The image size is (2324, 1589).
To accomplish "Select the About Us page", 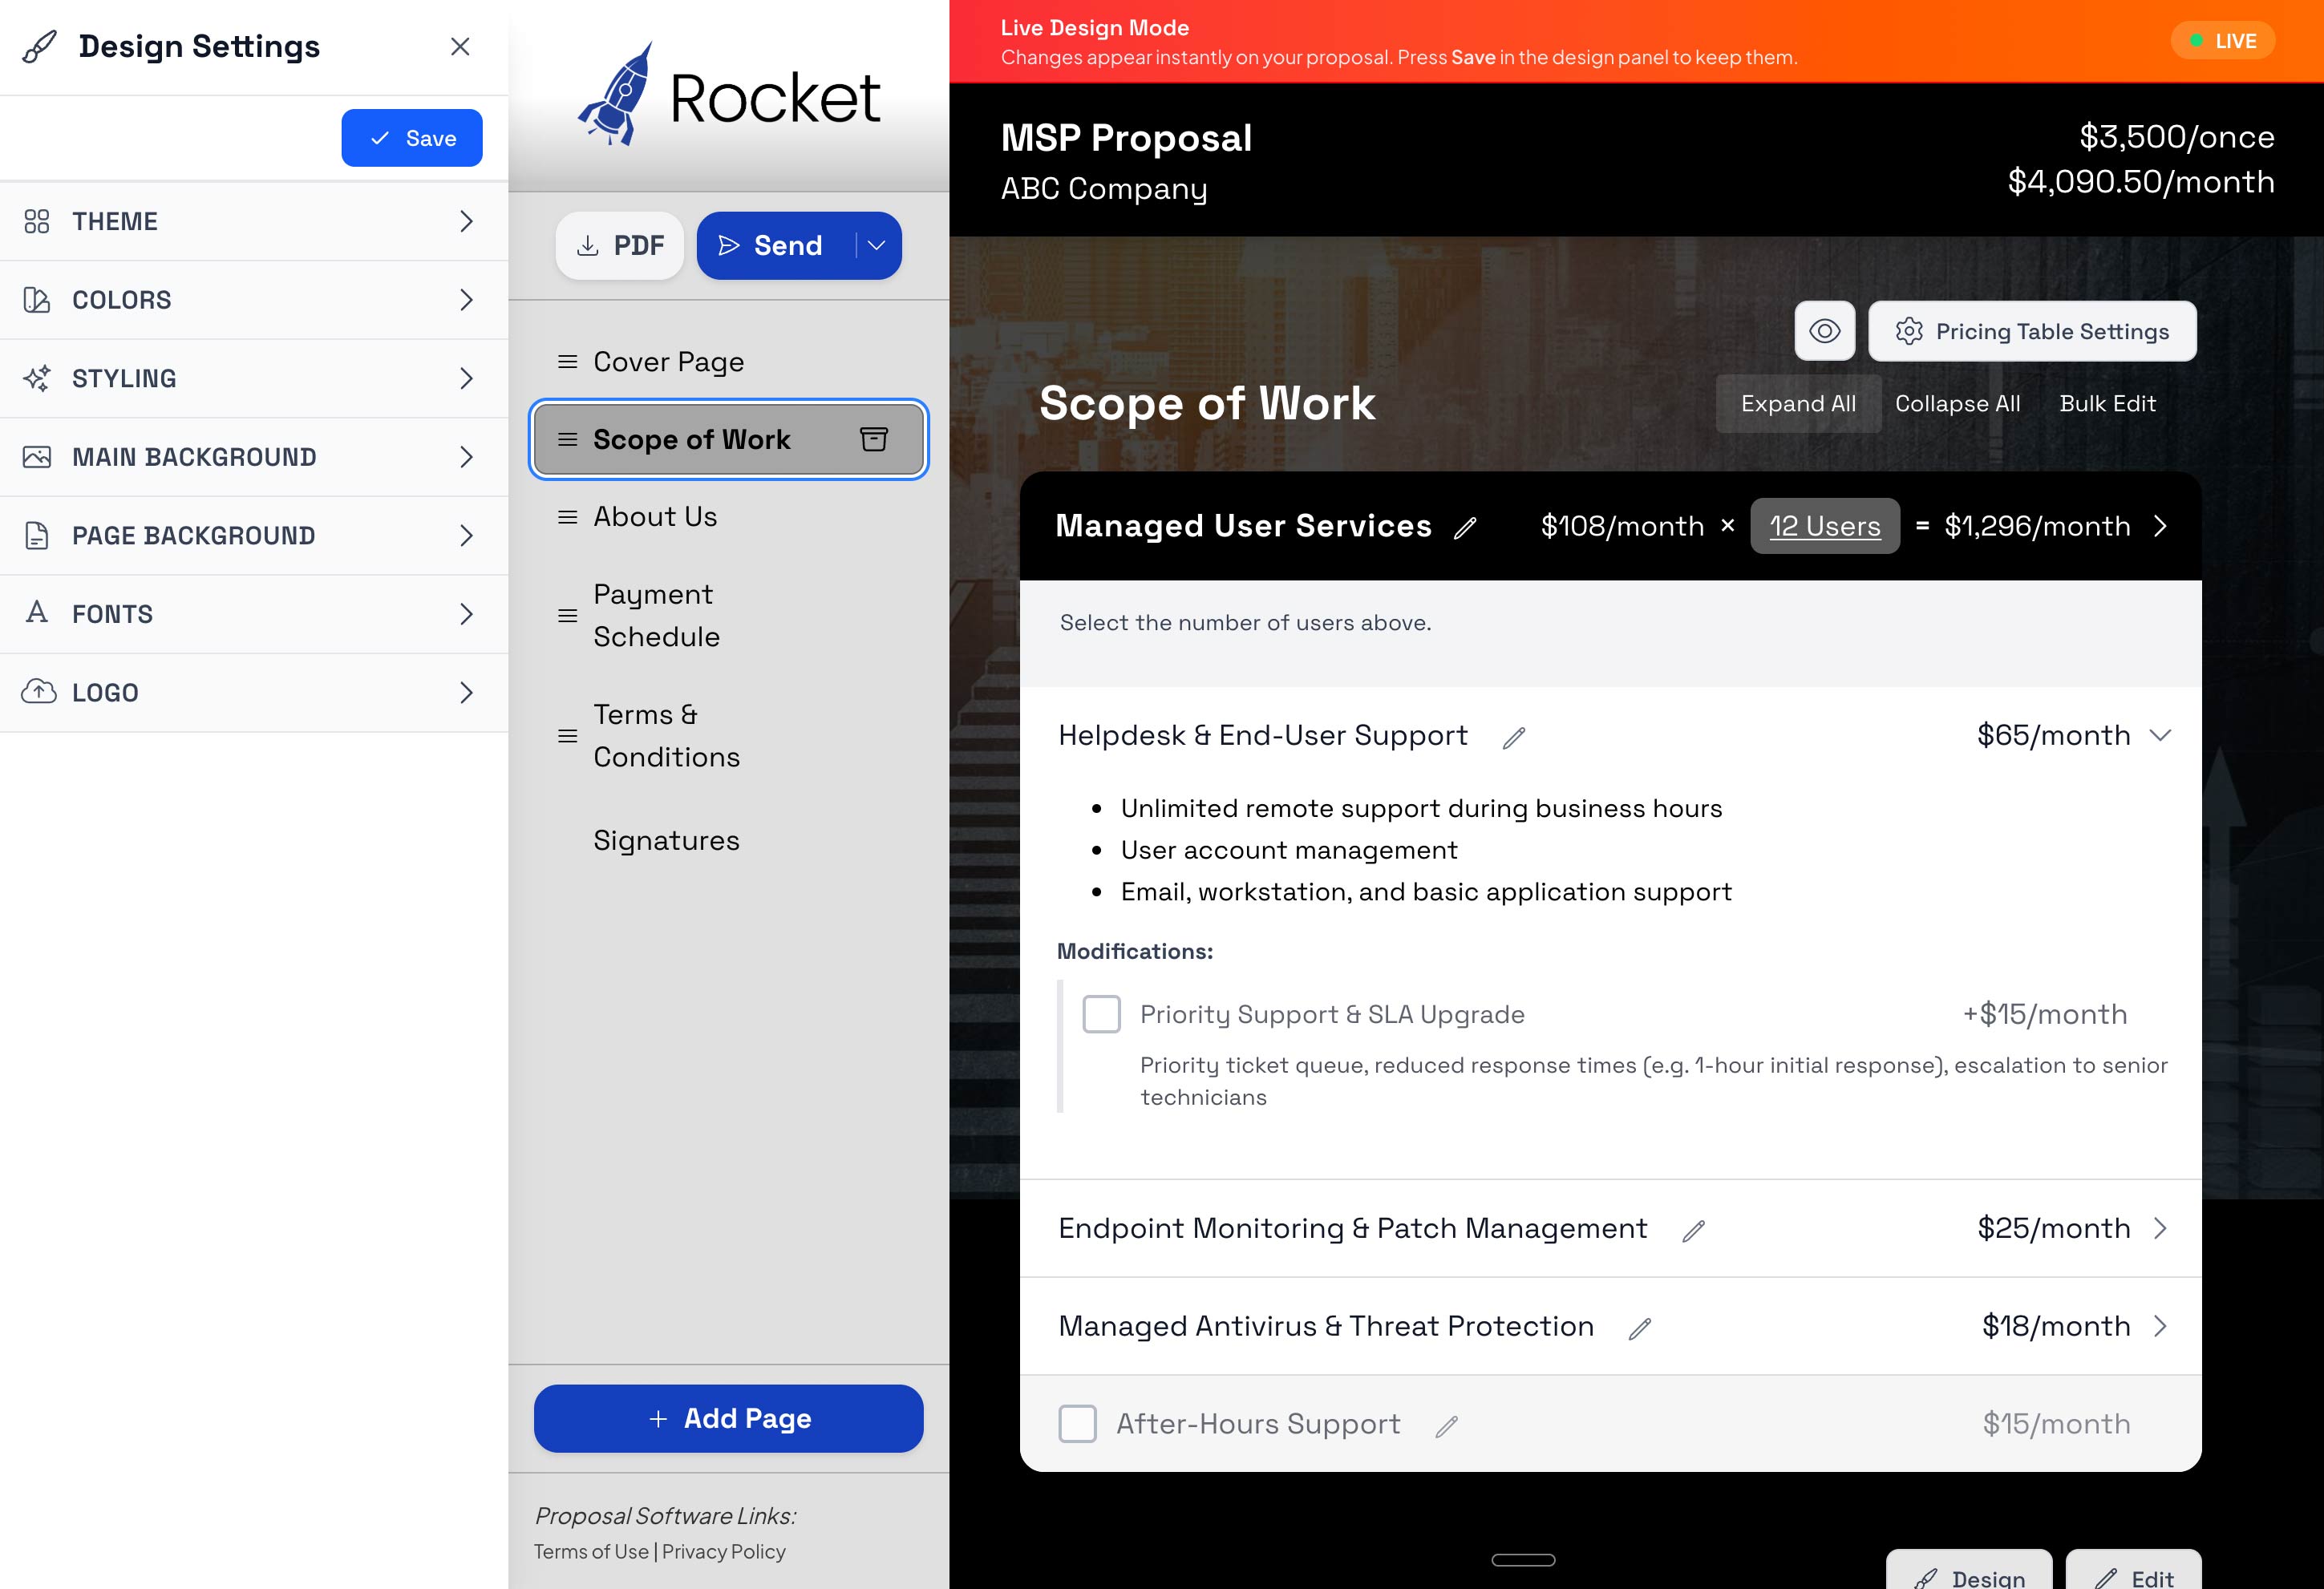I will [x=655, y=516].
